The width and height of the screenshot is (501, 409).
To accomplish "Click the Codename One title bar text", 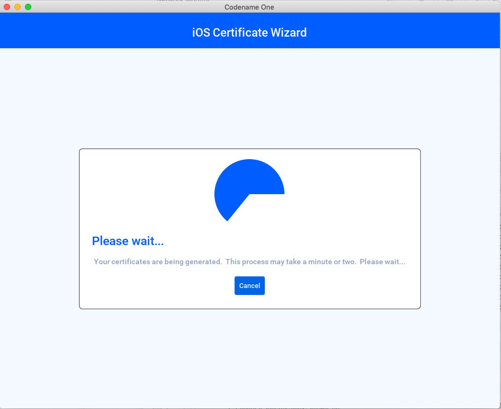I will click(249, 7).
